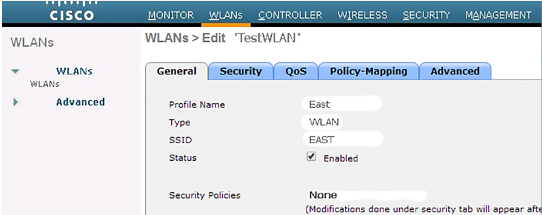Click the Advanced sidebar link
This screenshot has height=215, width=542.
coord(81,102)
